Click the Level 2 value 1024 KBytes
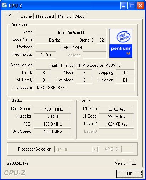 click(x=116, y=124)
